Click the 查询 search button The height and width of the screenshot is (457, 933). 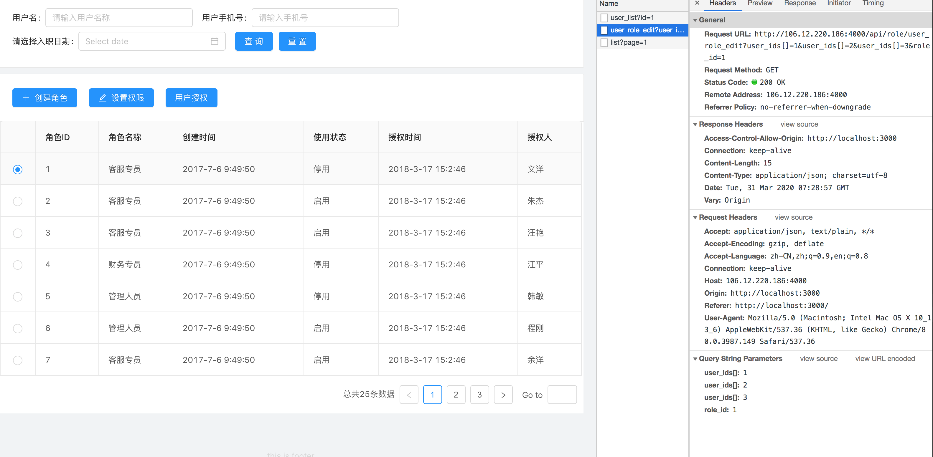[x=254, y=41]
